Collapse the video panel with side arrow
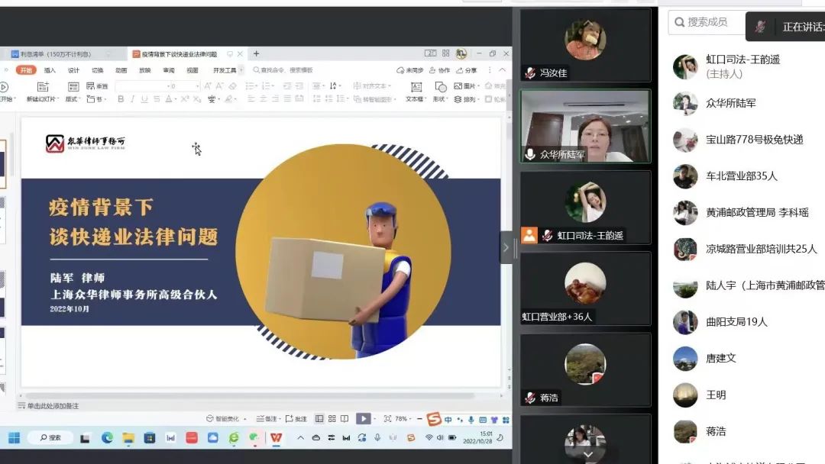The height and width of the screenshot is (464, 825). (x=506, y=247)
